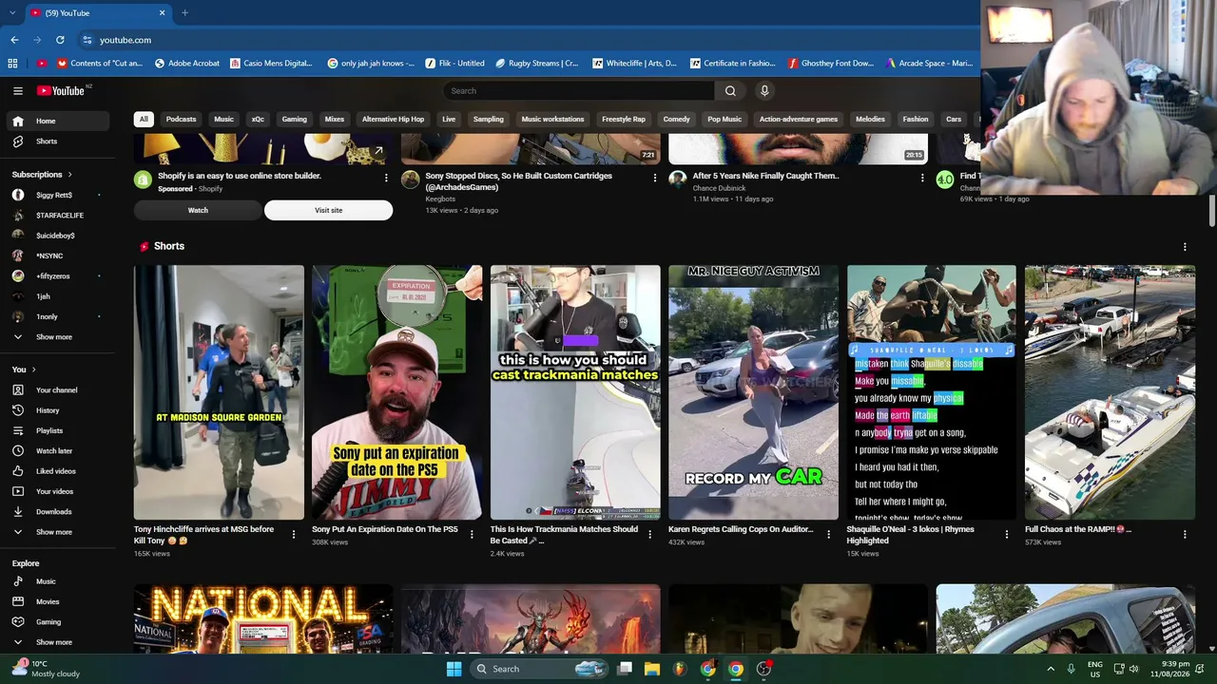Click the page vertical scrollbar thumb

click(x=1212, y=211)
